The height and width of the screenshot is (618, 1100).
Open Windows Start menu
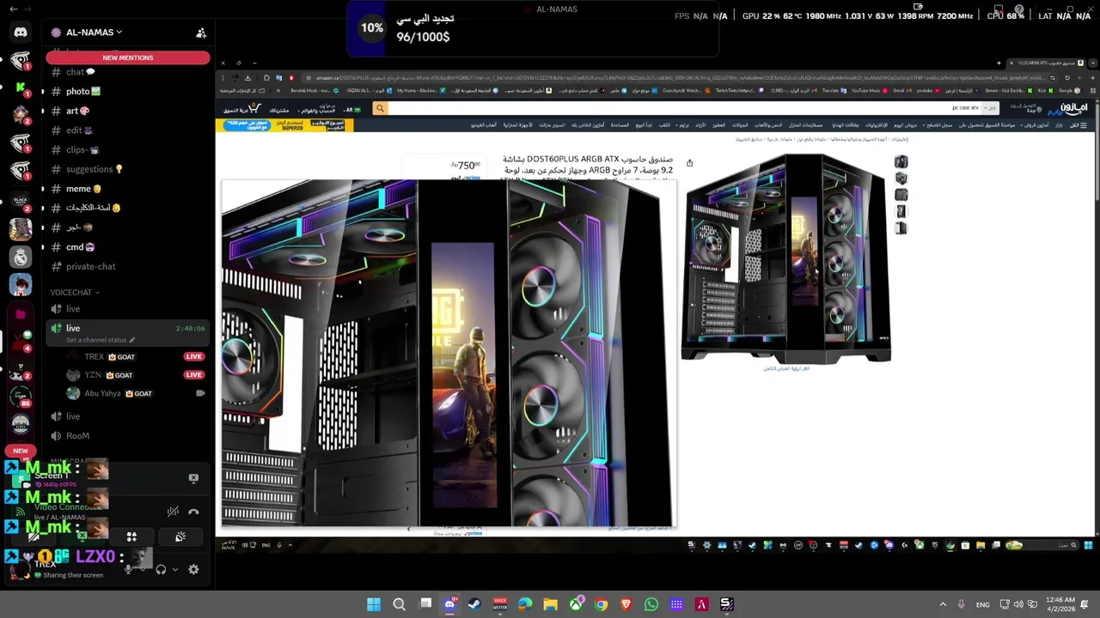click(x=374, y=604)
